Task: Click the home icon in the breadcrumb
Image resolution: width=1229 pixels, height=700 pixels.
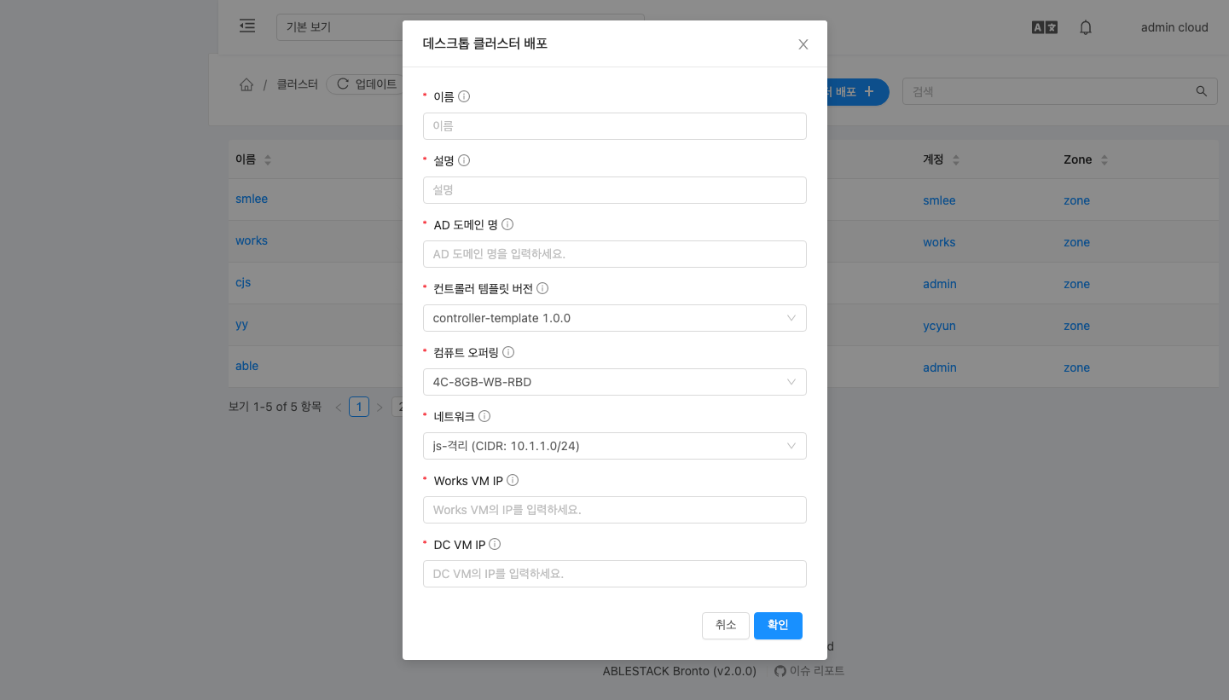Action: (x=246, y=84)
